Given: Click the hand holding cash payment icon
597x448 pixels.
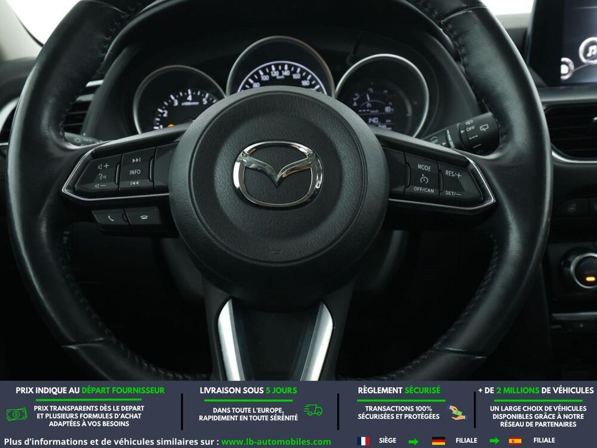Looking at the screenshot, I should [x=457, y=413].
